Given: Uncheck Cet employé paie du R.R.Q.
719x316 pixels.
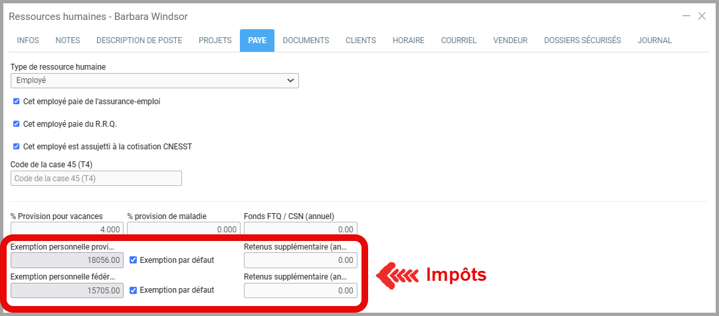Looking at the screenshot, I should coord(17,123).
